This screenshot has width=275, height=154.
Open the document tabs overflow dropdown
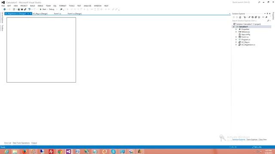tap(229, 14)
